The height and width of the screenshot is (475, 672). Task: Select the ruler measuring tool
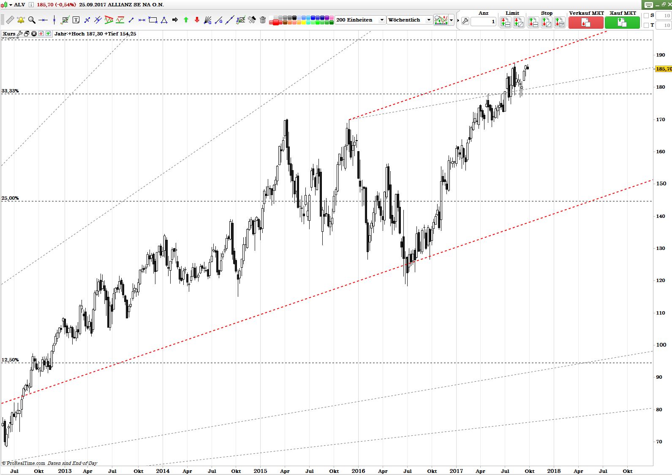click(x=9, y=20)
